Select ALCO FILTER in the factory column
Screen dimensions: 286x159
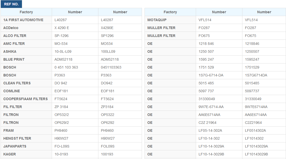click(15, 36)
